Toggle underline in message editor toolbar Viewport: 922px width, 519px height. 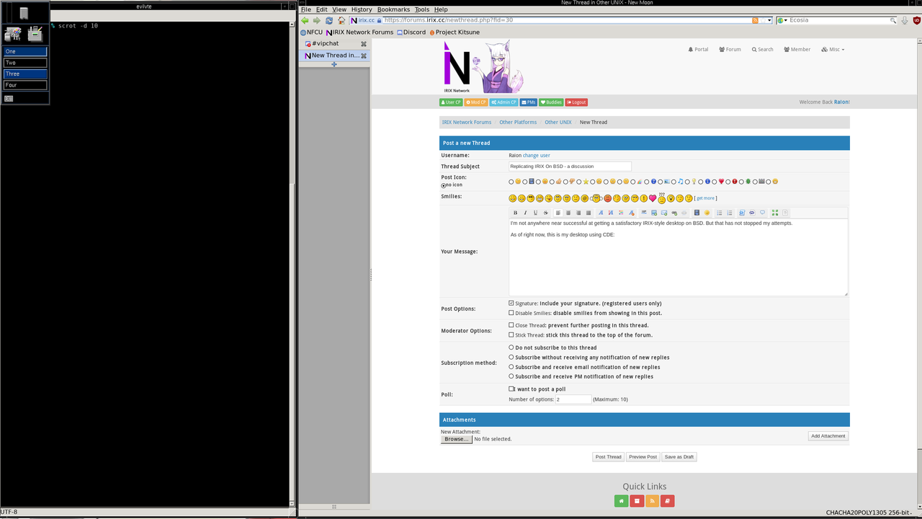(x=535, y=213)
